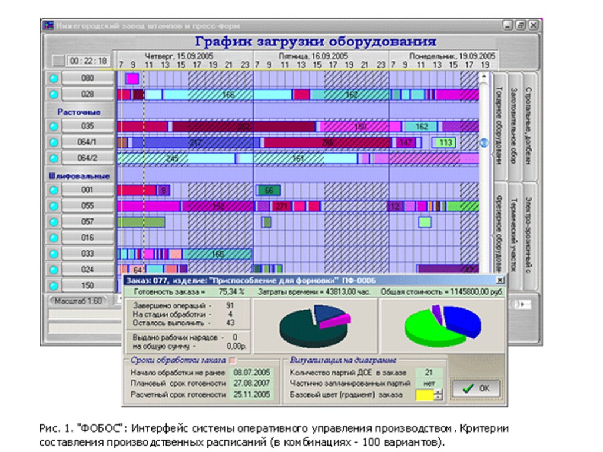The height and width of the screenshot is (452, 603).
Task: Select the teal block 165 on row 033
Action: tap(217, 254)
